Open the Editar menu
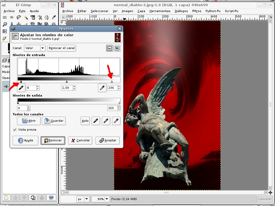Screen dimensions: 275x206 point(82,11)
